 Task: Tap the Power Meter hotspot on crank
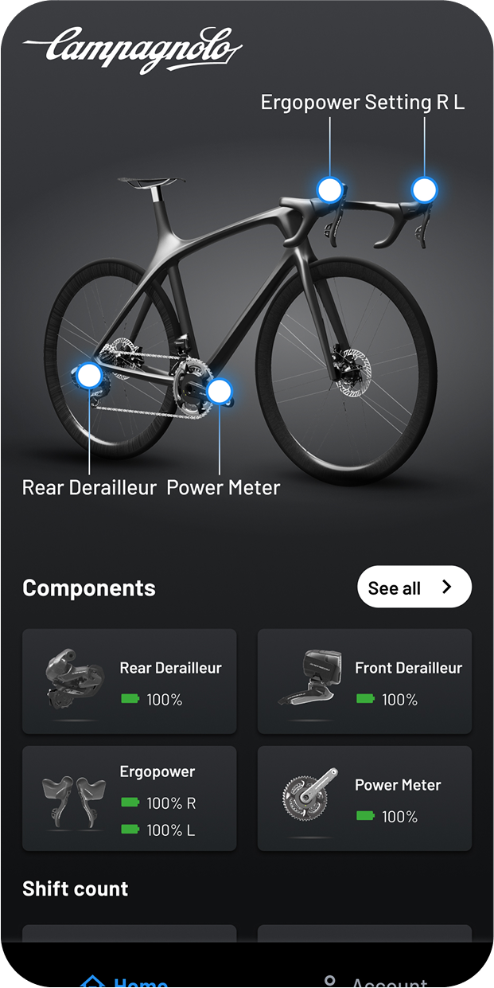219,391
